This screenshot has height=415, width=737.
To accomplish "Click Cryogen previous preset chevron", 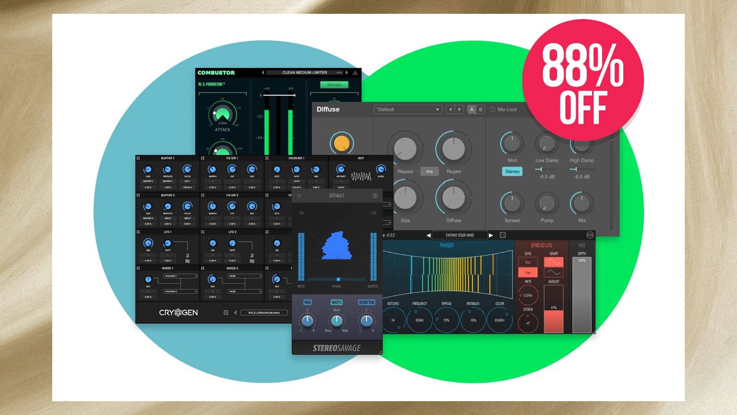I will tap(235, 313).
